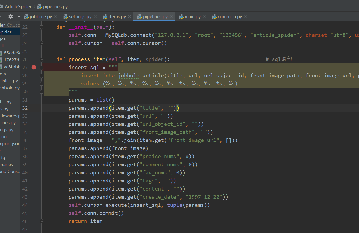The image size is (359, 233).
Task: Click the 'return item' statement
Action: click(86, 221)
